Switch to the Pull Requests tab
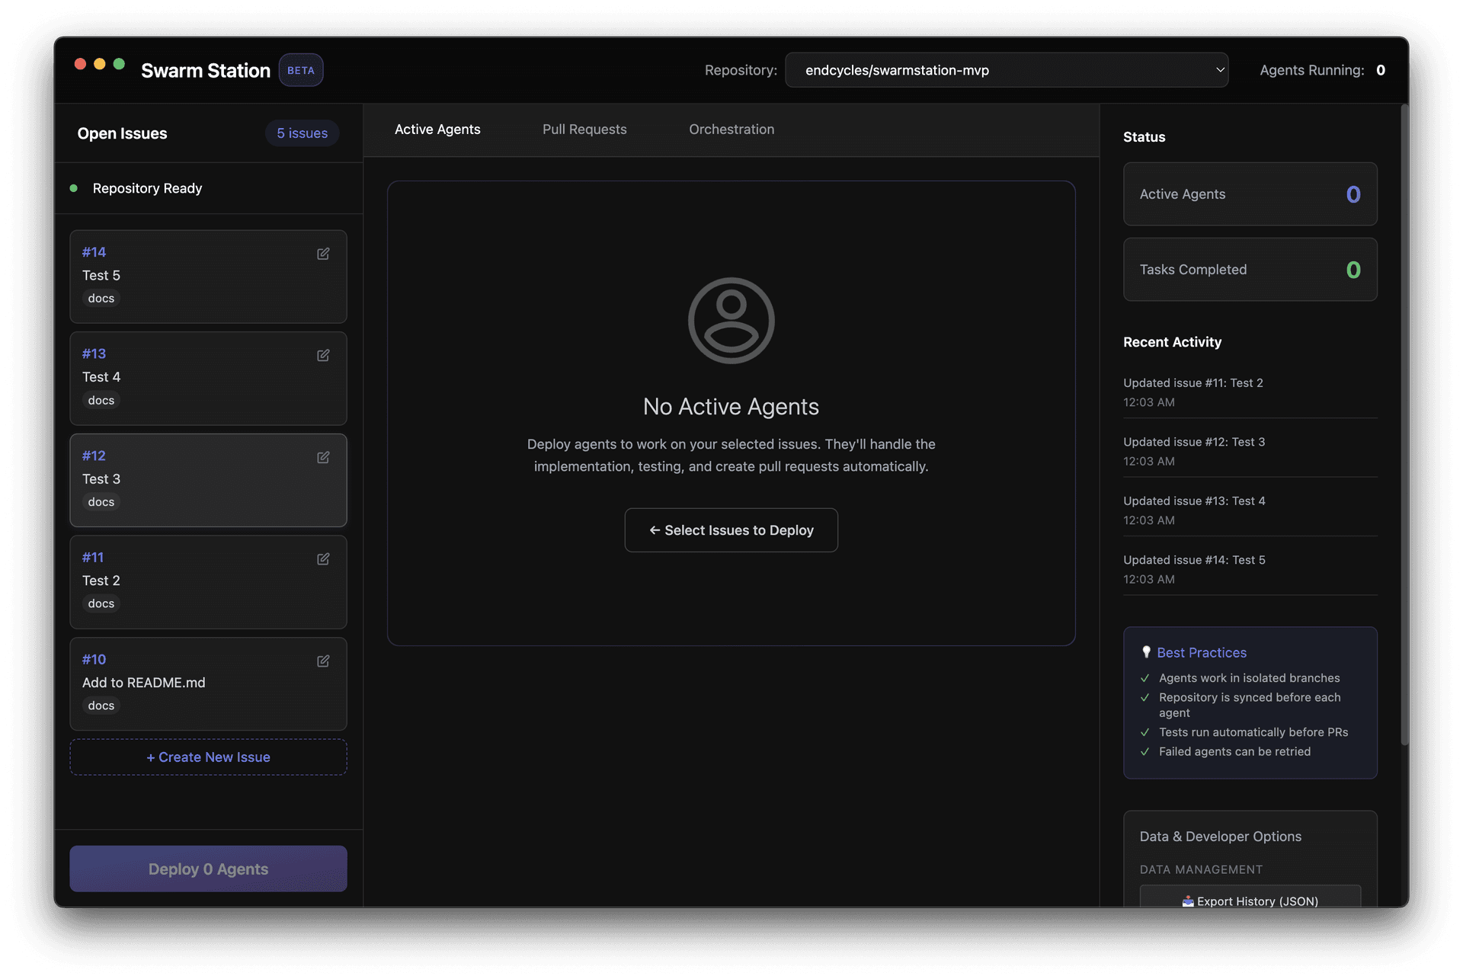Image resolution: width=1463 pixels, height=979 pixels. pyautogui.click(x=584, y=130)
